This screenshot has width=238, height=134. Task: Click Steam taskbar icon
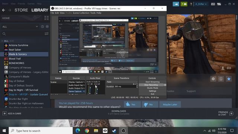(x=114, y=131)
